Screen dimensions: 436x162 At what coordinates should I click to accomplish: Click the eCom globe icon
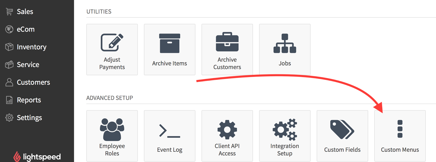[9, 29]
